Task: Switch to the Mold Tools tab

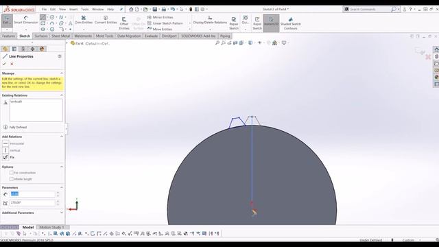Action: (x=104, y=36)
